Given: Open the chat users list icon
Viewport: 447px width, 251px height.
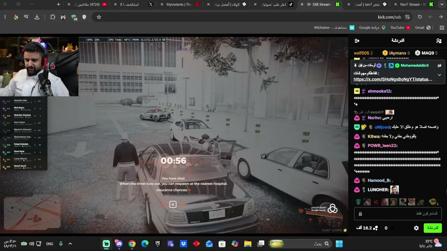Looking at the screenshot, I should point(439,41).
